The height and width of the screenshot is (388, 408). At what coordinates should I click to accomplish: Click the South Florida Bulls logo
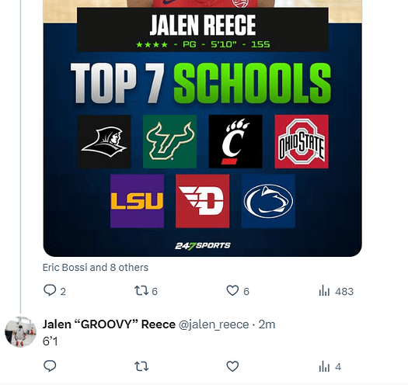[170, 142]
